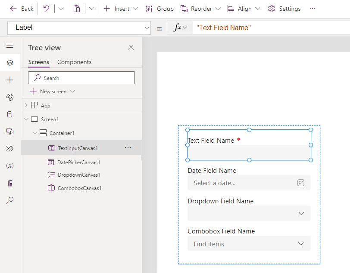Image resolution: width=350 pixels, height=273 pixels.
Task: Collapse the Container1 tree node
Action: (x=35, y=133)
